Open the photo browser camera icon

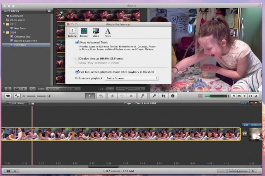coord(239,96)
